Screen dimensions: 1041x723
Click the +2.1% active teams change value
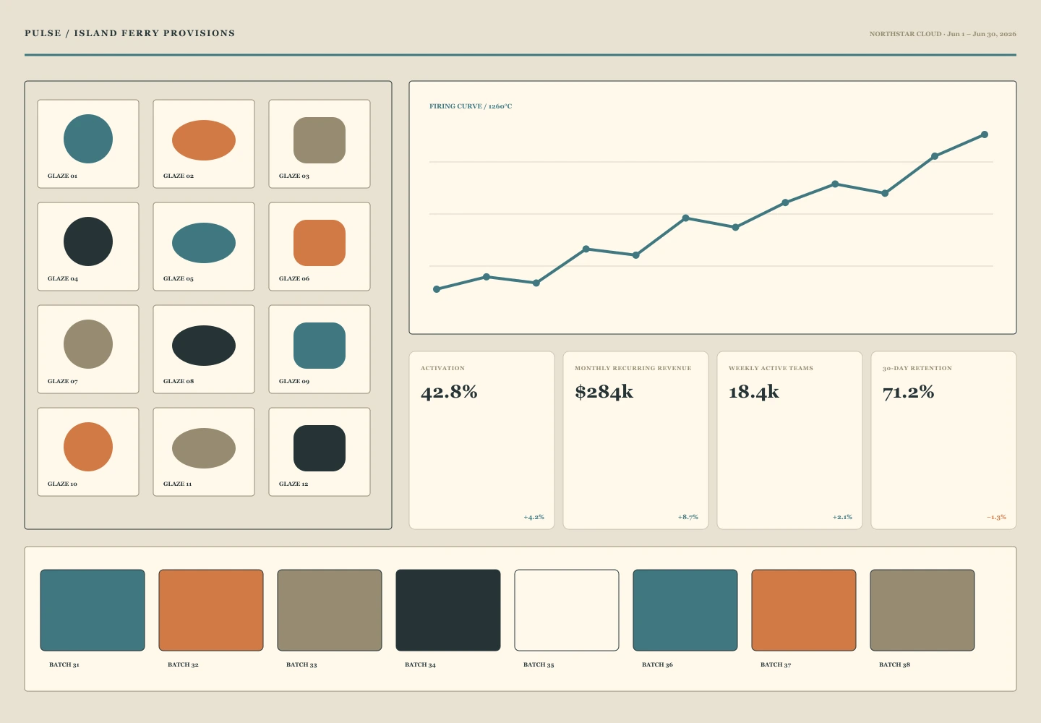click(x=842, y=517)
